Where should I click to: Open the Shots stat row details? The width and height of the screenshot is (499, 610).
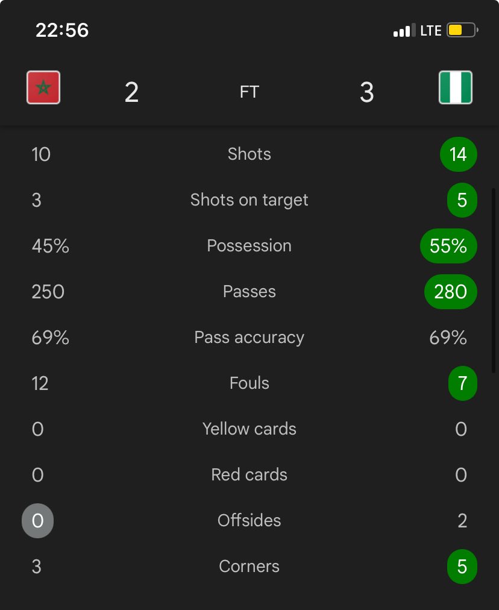(x=249, y=154)
